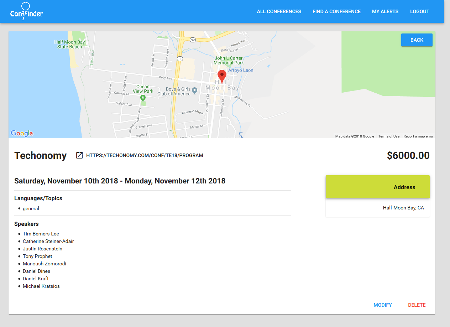Select the 'general' topic item
The image size is (450, 327).
click(31, 208)
